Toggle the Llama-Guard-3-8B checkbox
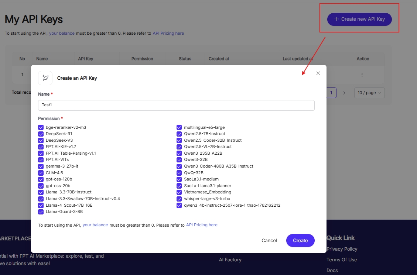The image size is (417, 275). coord(41,212)
